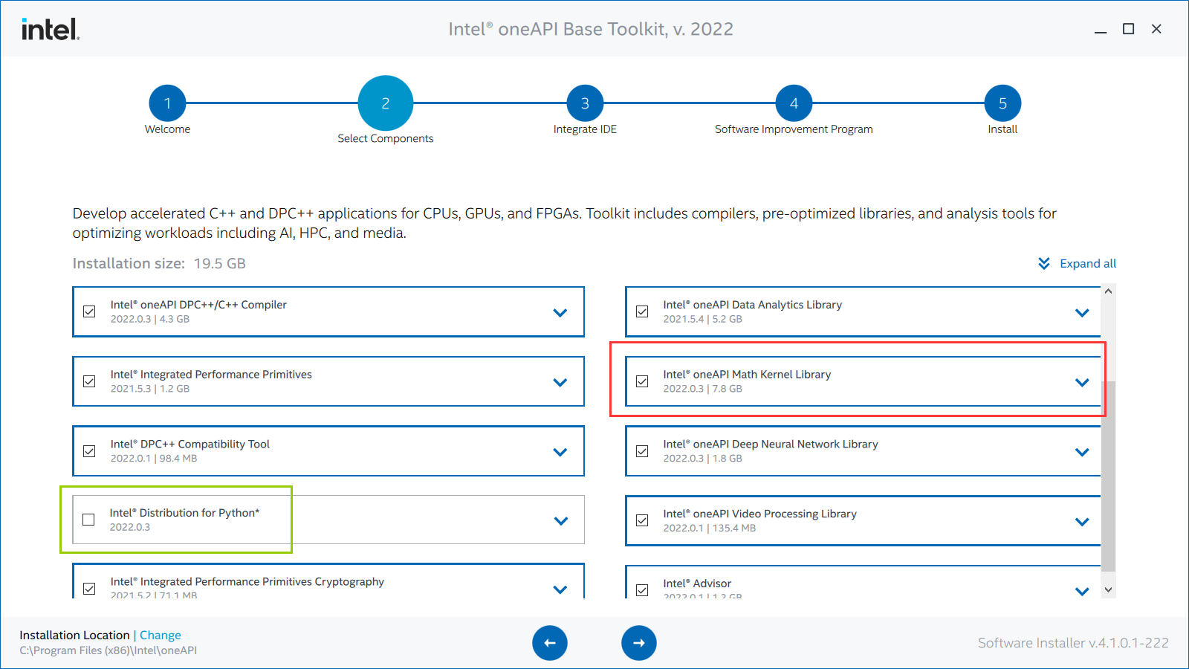Select step 1 Welcome circle

[167, 103]
